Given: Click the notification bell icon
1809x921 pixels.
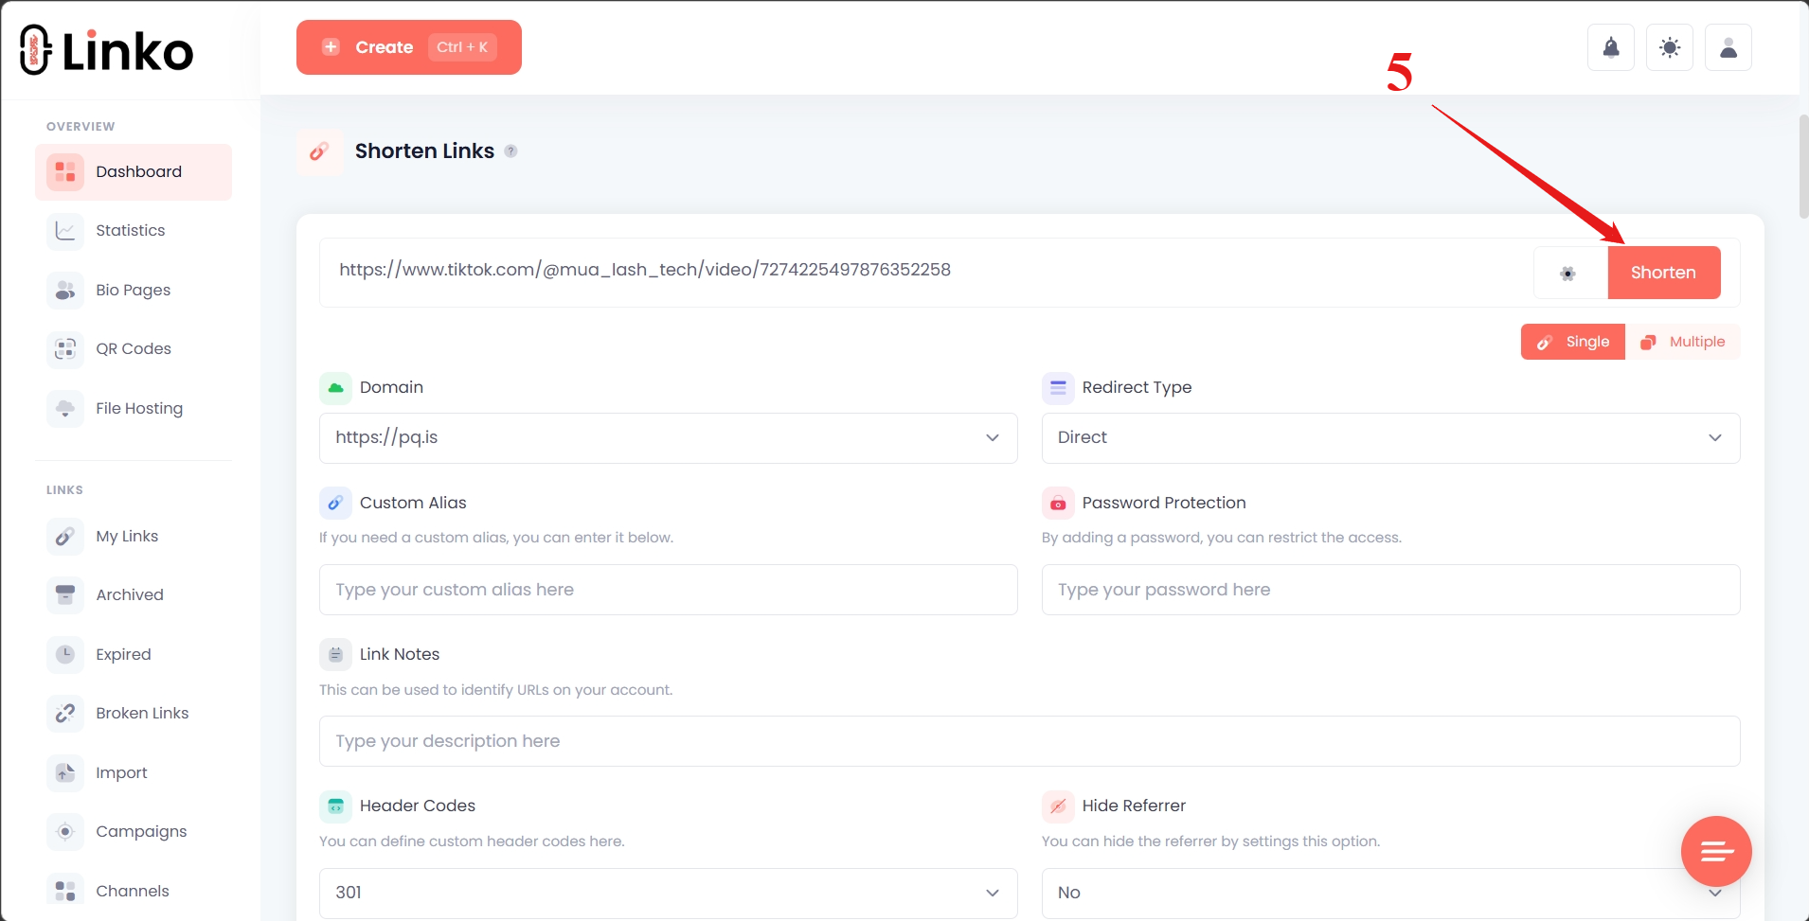Looking at the screenshot, I should 1610,47.
